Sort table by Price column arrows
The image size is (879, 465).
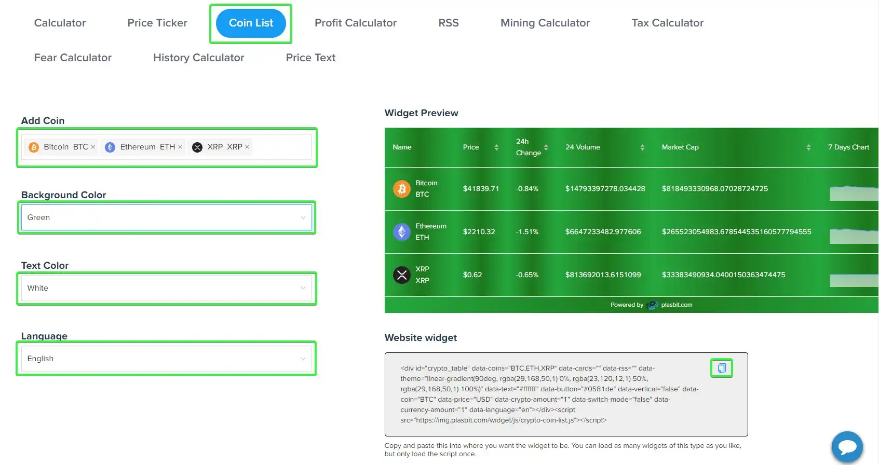[496, 147]
